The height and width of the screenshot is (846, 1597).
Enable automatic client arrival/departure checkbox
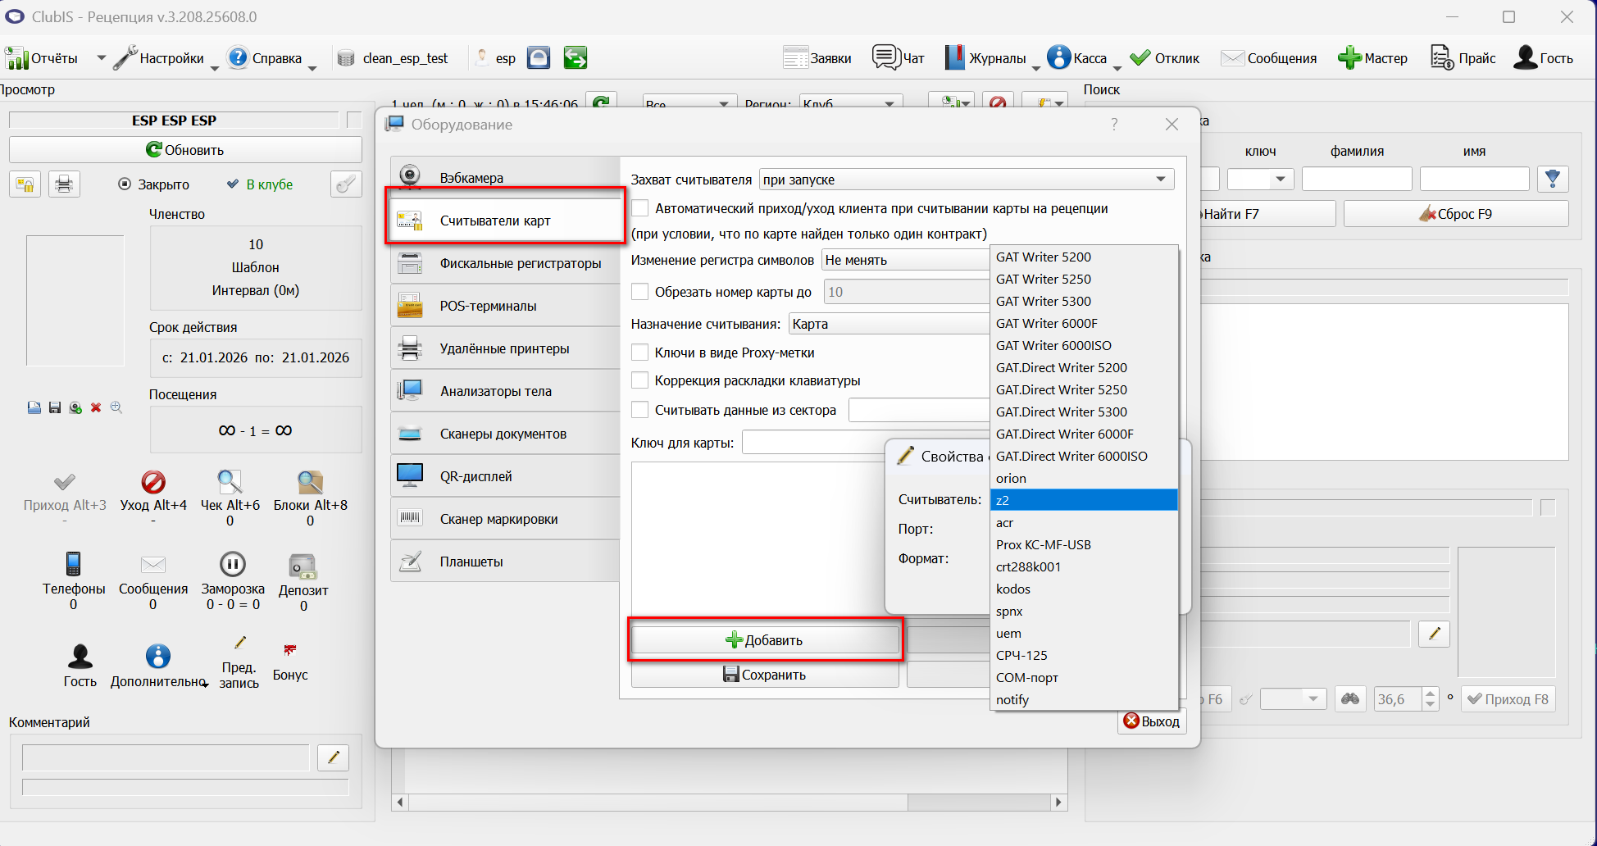(640, 208)
